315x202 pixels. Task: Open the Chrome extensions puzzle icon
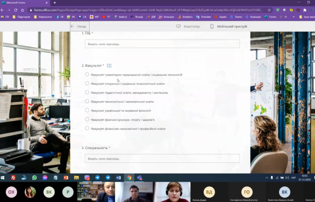[305, 10]
